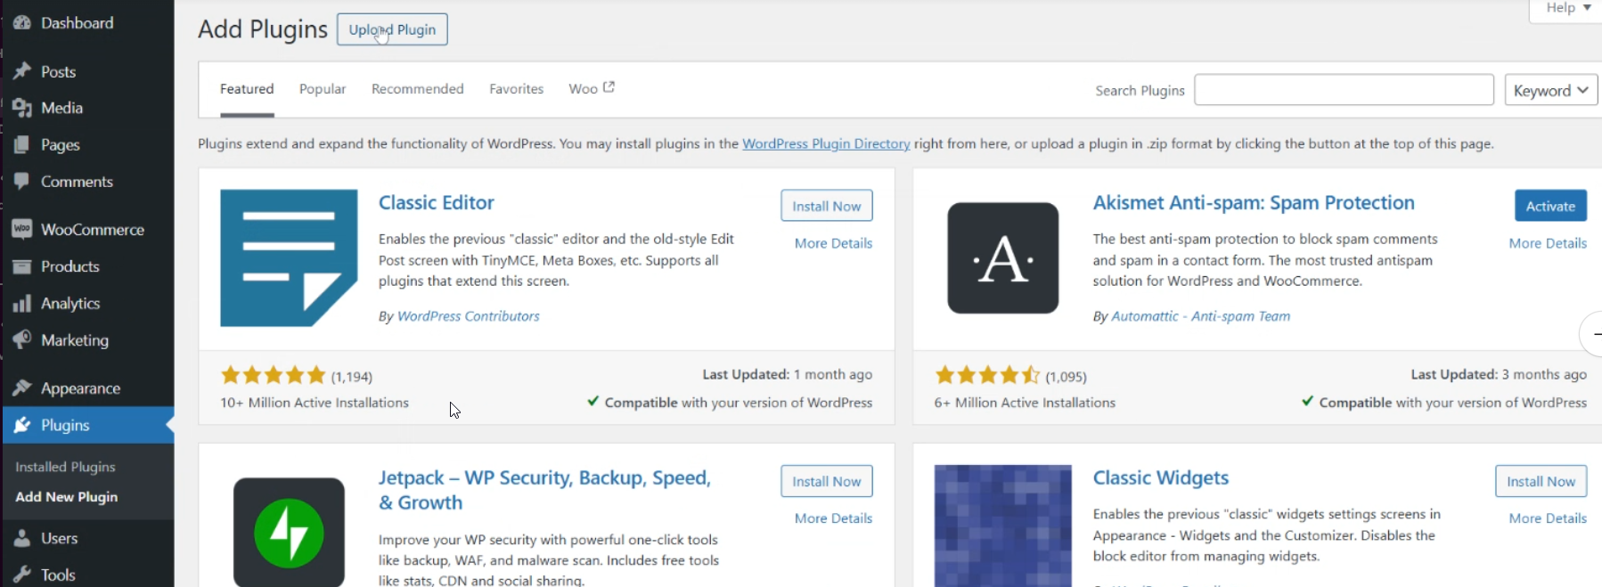Open the Classic Editor title link
Viewport: 1602px width, 587px height.
tap(437, 203)
